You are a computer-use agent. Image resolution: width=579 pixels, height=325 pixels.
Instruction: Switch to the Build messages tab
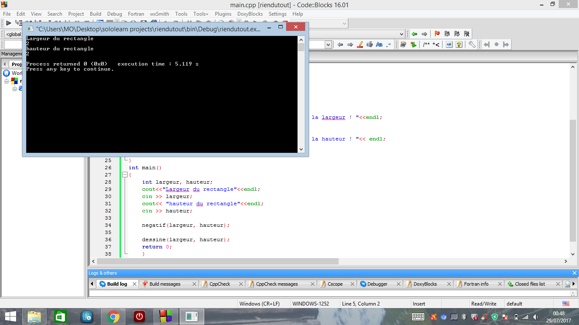pos(165,284)
